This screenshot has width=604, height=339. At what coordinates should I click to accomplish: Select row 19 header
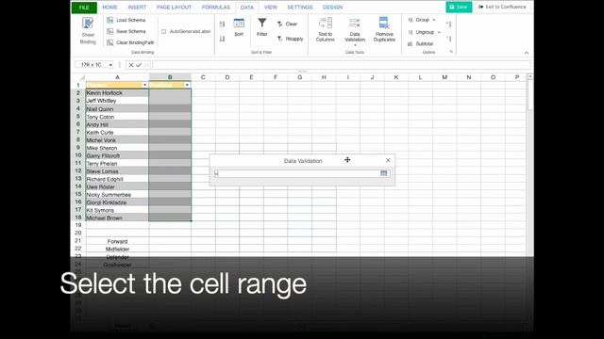pos(78,225)
